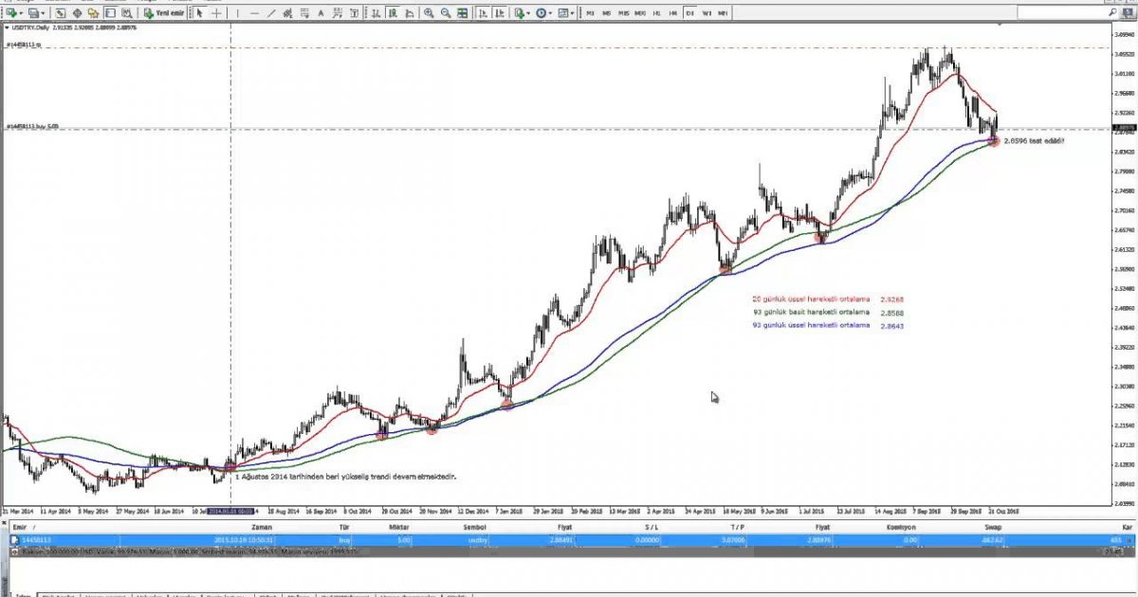Select the vertical line drawing tool
Viewport: 1138px width, 597px height.
[x=237, y=13]
